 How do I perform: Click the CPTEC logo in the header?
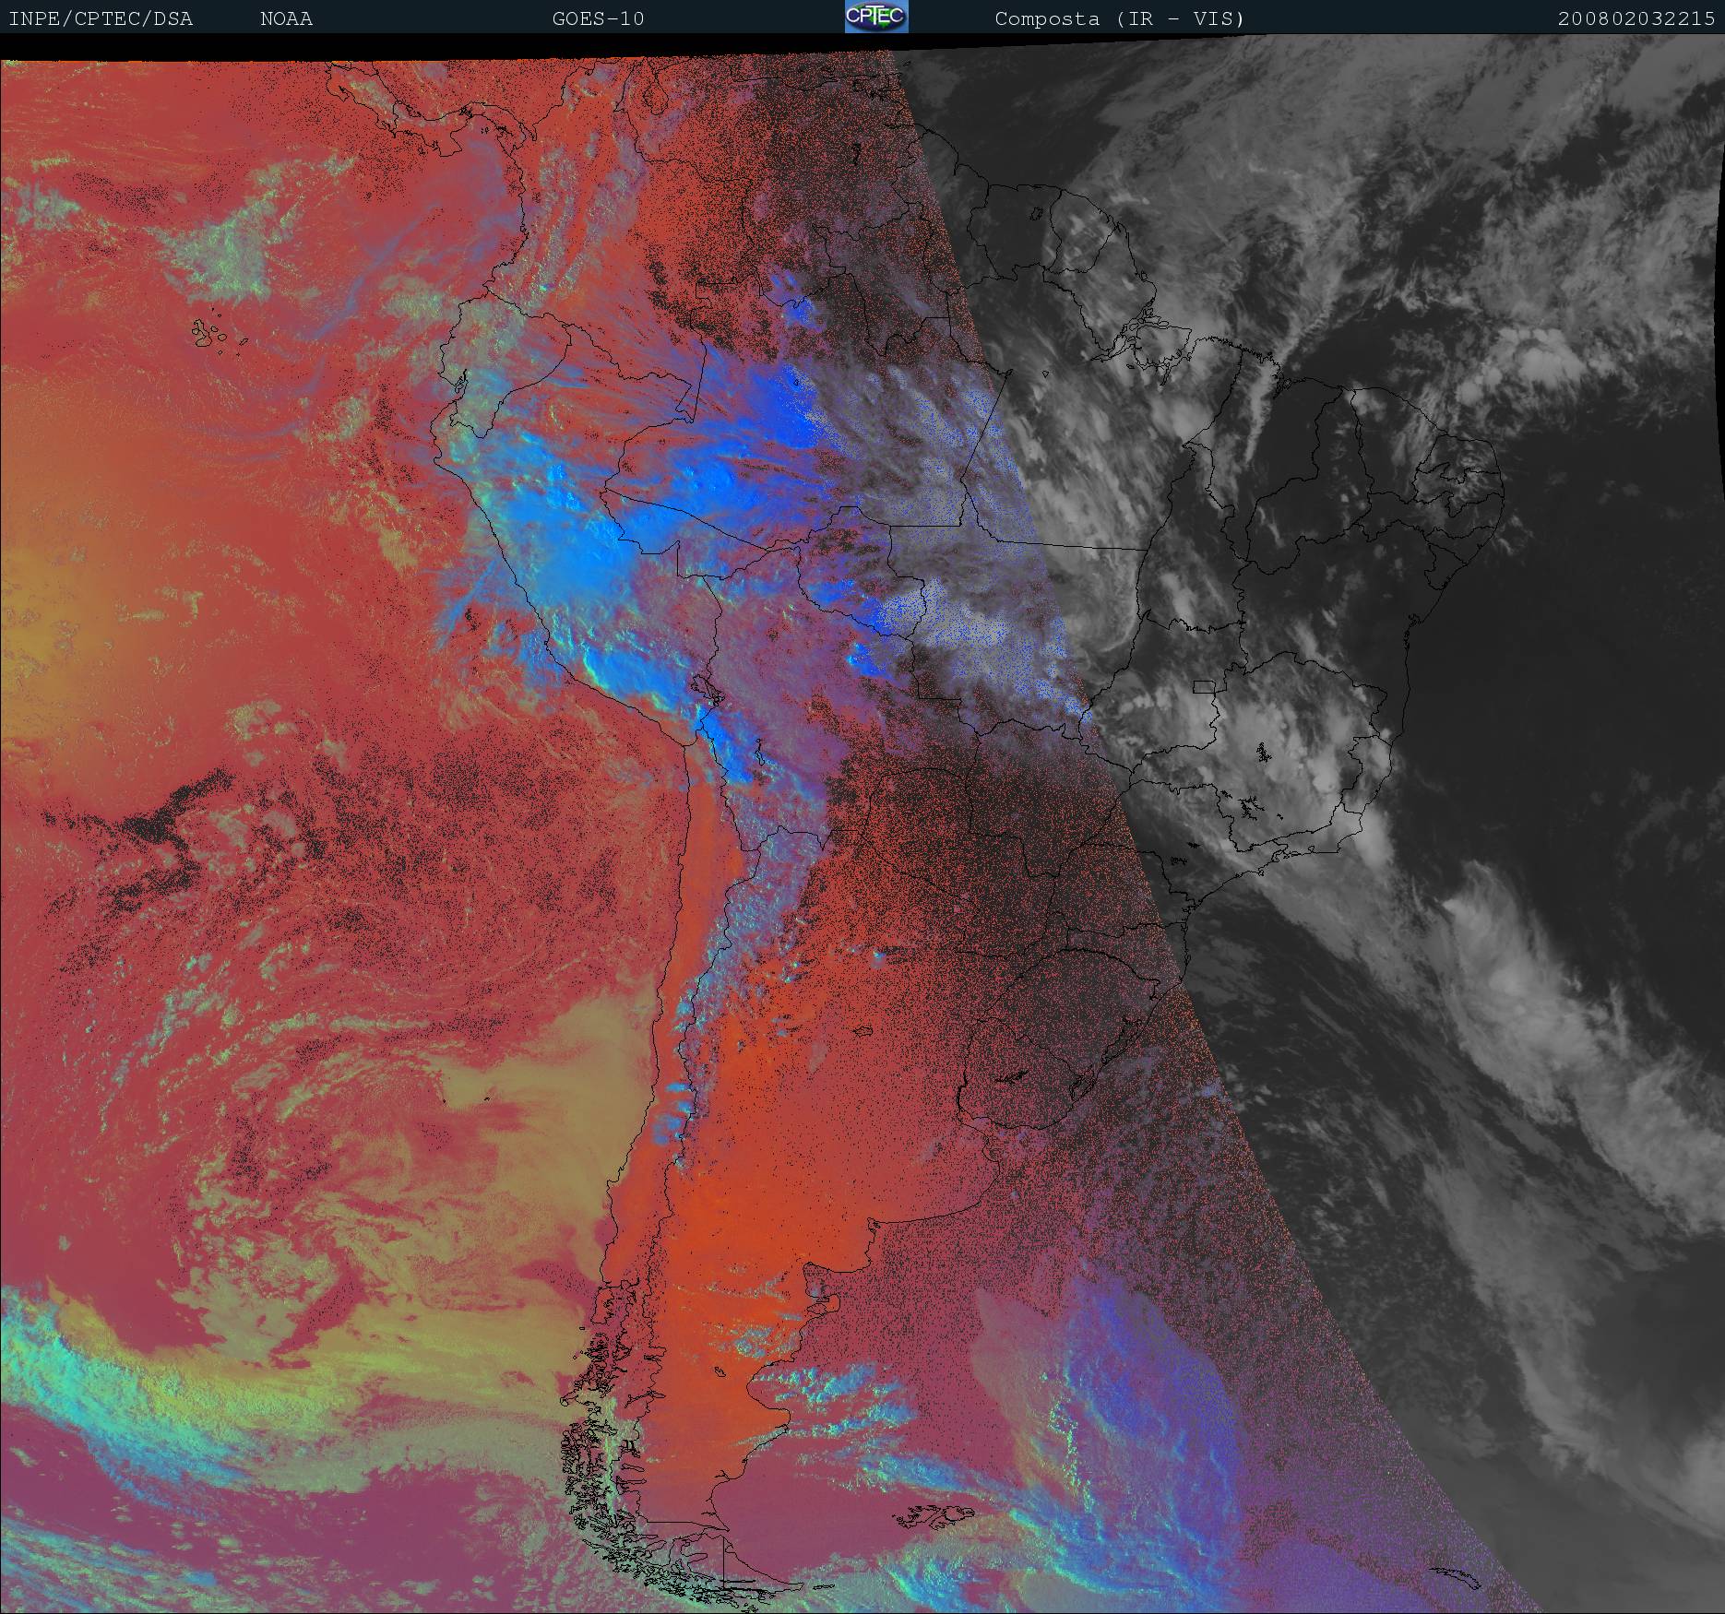[x=875, y=18]
